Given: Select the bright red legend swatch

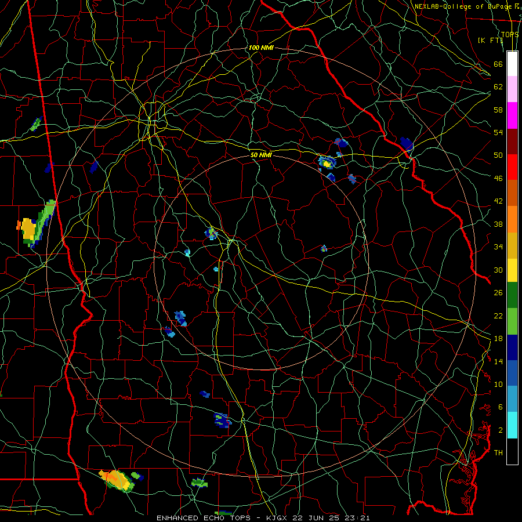Looking at the screenshot, I should click(x=512, y=167).
